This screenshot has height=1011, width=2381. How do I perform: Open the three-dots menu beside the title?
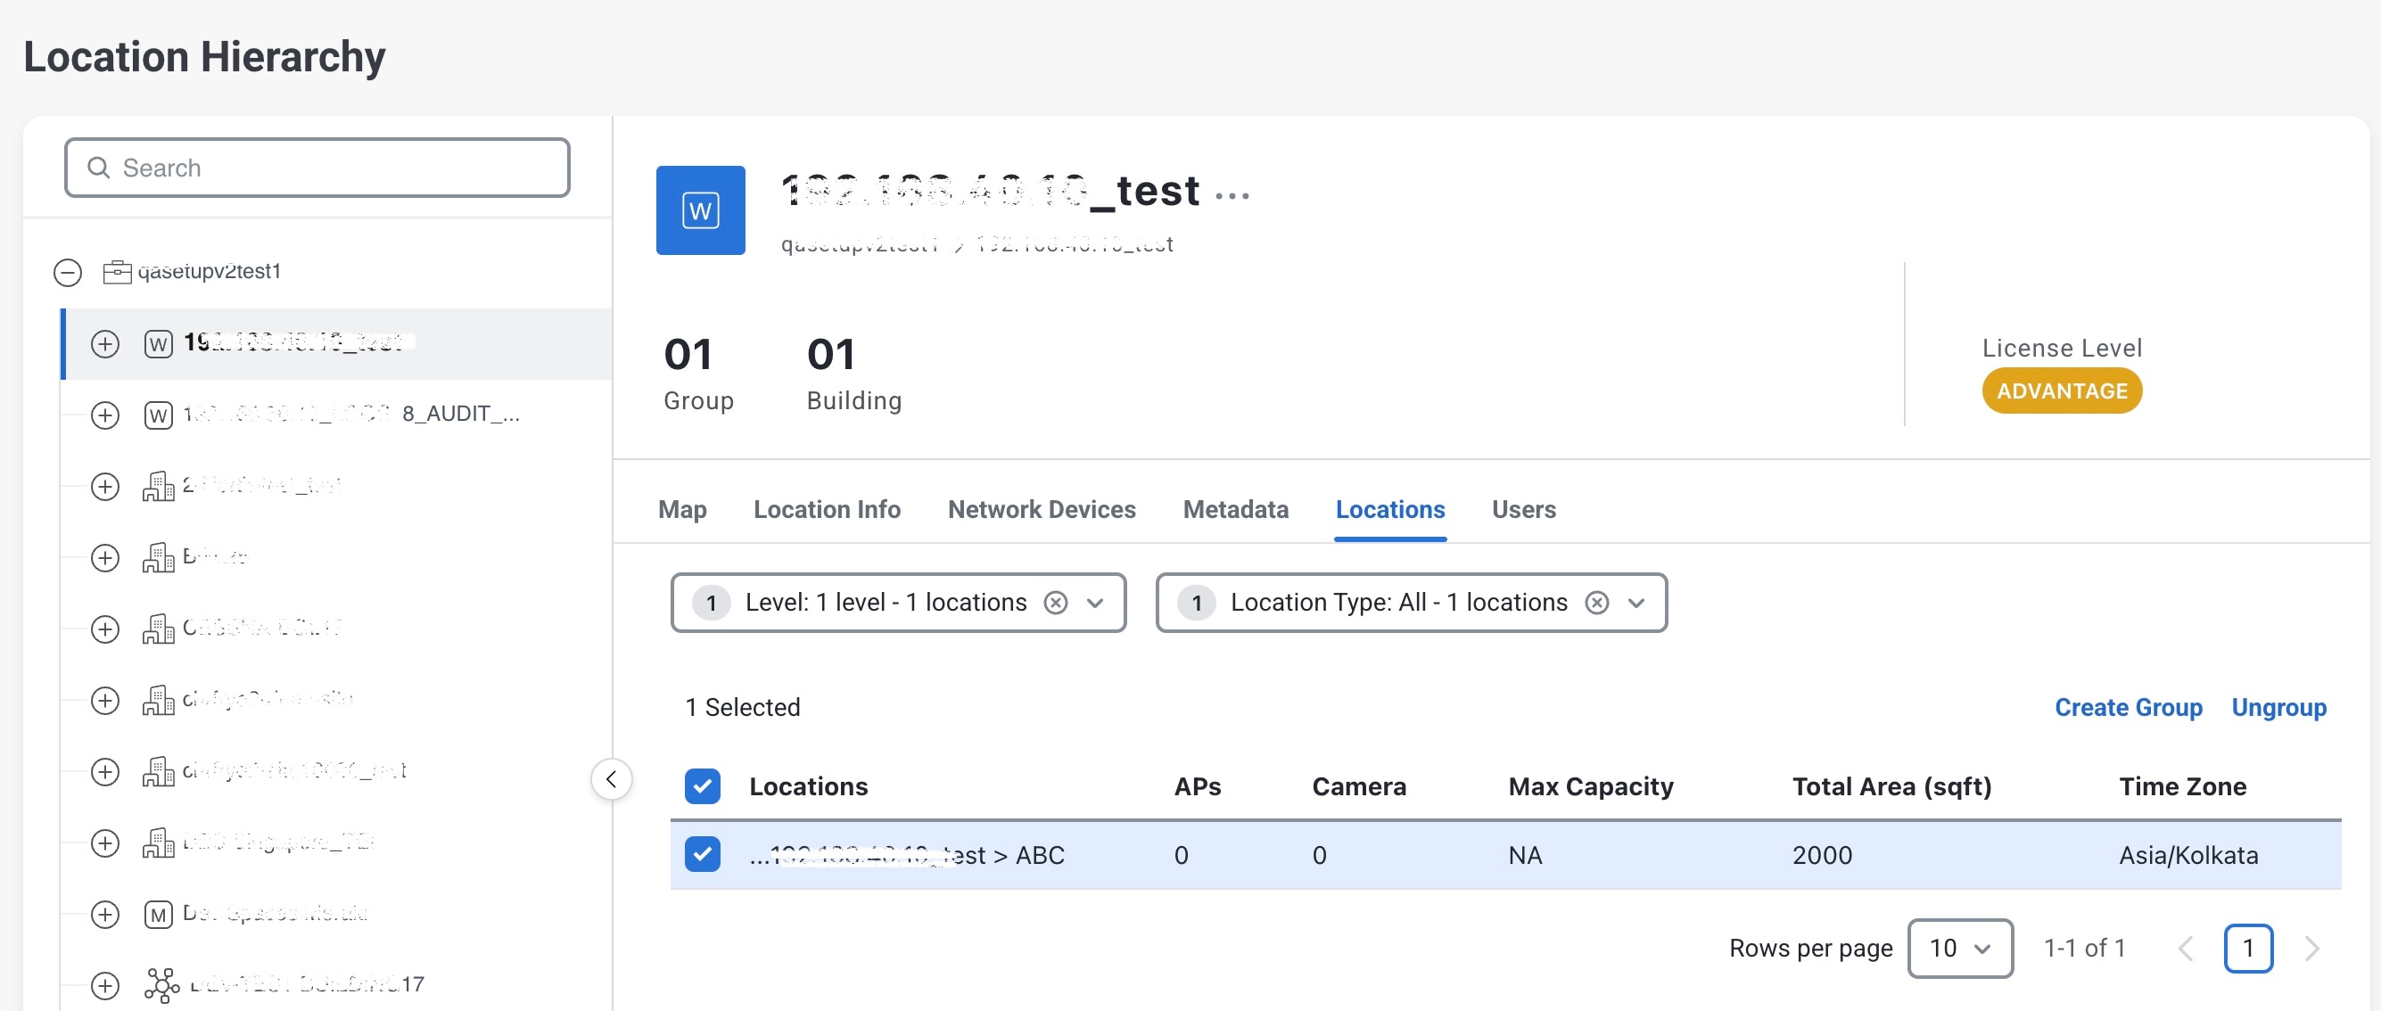(x=1232, y=195)
